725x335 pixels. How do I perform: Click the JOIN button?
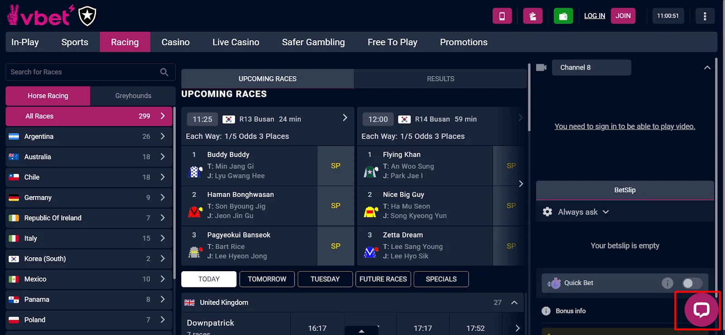coord(623,16)
